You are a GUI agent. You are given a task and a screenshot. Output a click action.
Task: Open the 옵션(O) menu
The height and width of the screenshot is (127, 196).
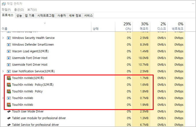[19, 10]
